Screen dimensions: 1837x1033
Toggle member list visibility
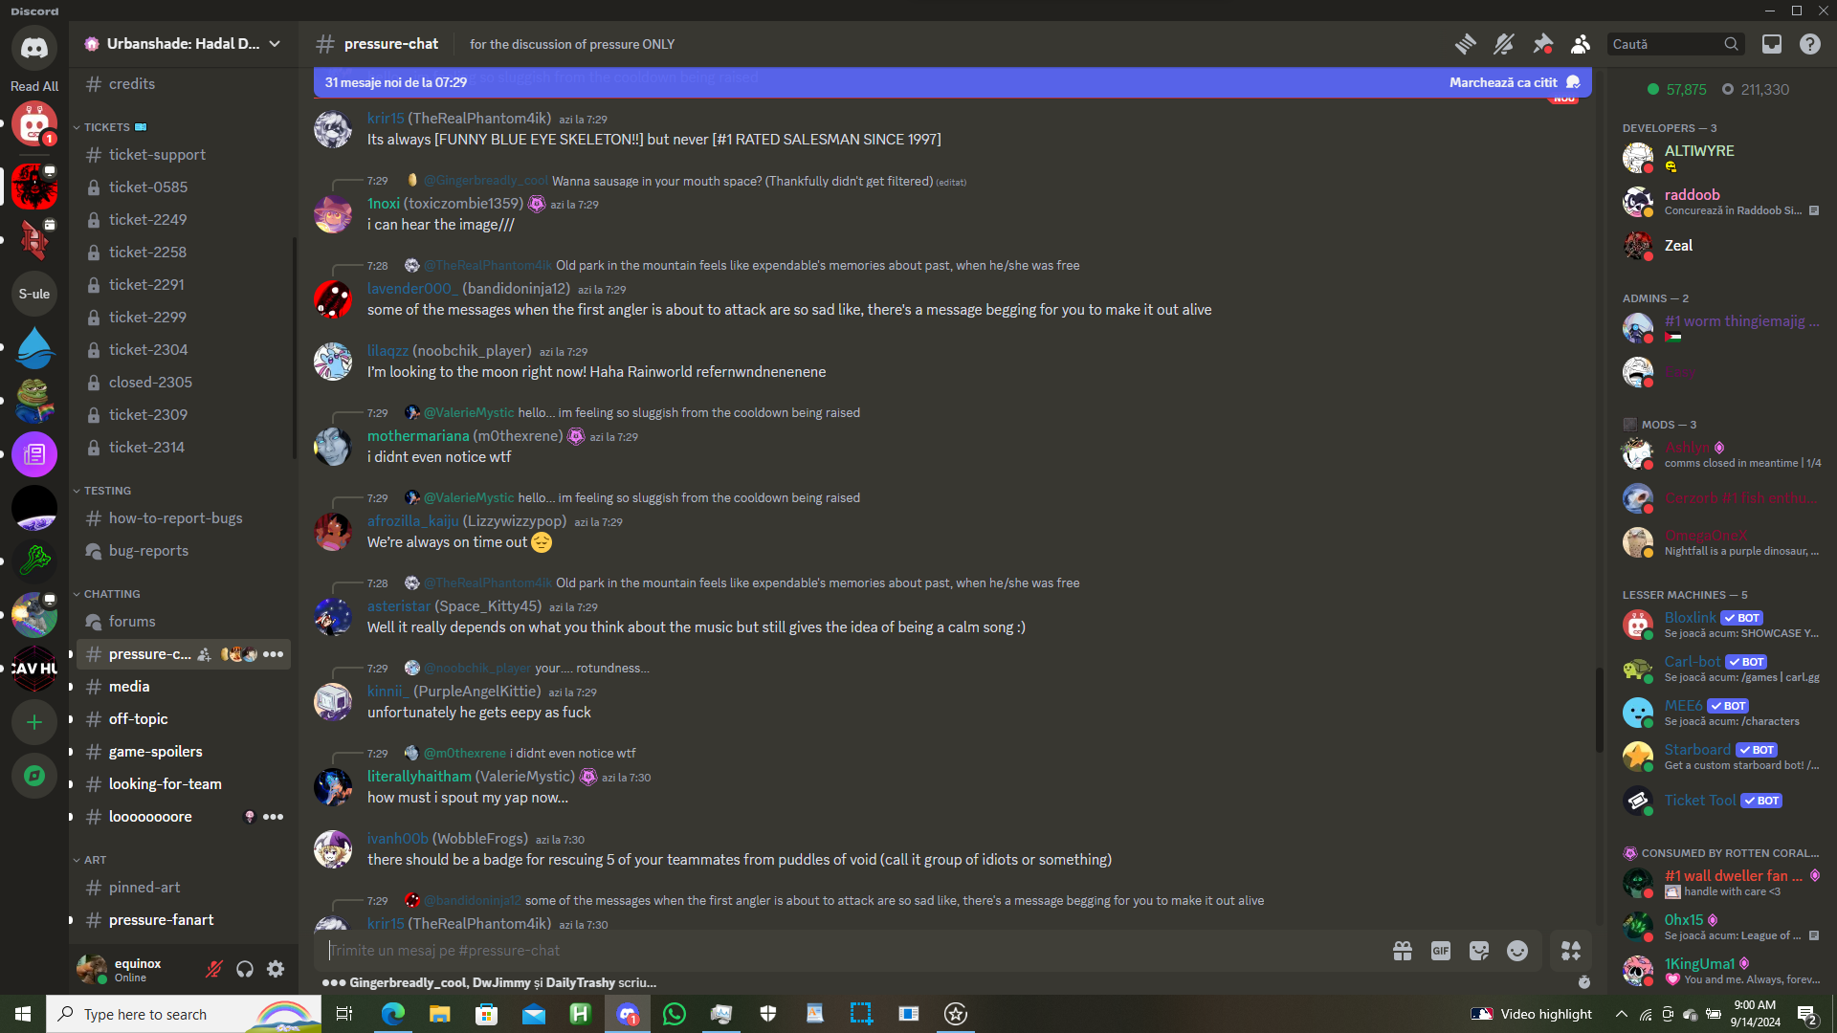(x=1581, y=44)
